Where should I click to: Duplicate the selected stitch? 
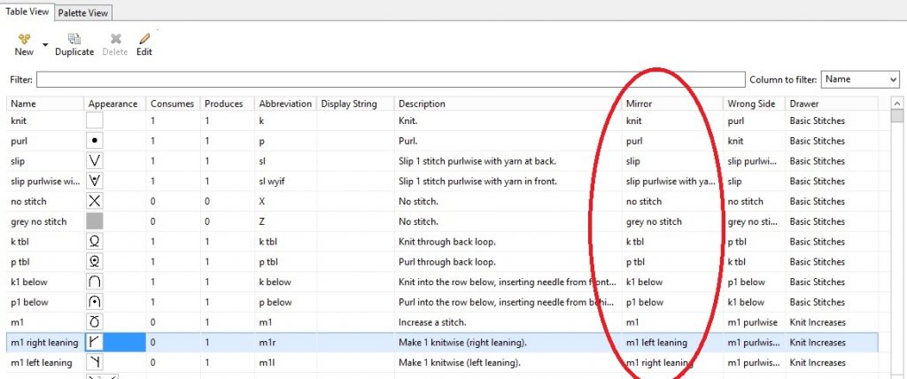pyautogui.click(x=74, y=44)
